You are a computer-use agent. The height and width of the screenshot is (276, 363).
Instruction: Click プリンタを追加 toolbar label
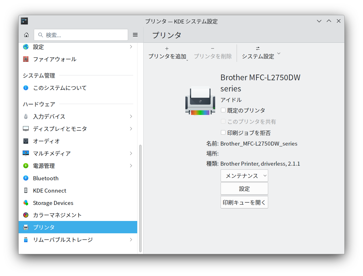pyautogui.click(x=167, y=56)
